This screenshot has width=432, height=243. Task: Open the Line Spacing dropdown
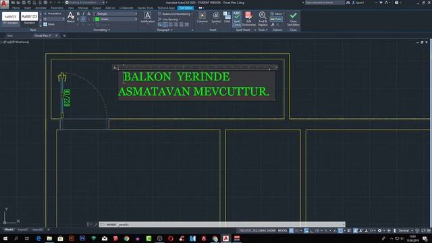tap(169, 20)
